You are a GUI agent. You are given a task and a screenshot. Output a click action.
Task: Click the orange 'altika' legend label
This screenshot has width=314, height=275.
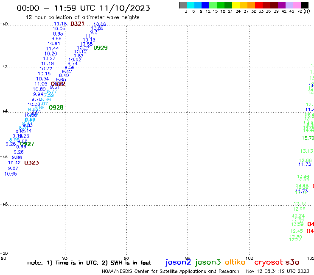tap(235, 262)
